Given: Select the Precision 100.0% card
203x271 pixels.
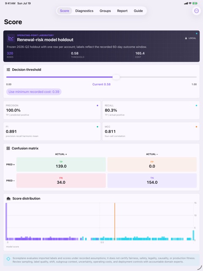Looking at the screenshot, I should (x=52, y=110).
